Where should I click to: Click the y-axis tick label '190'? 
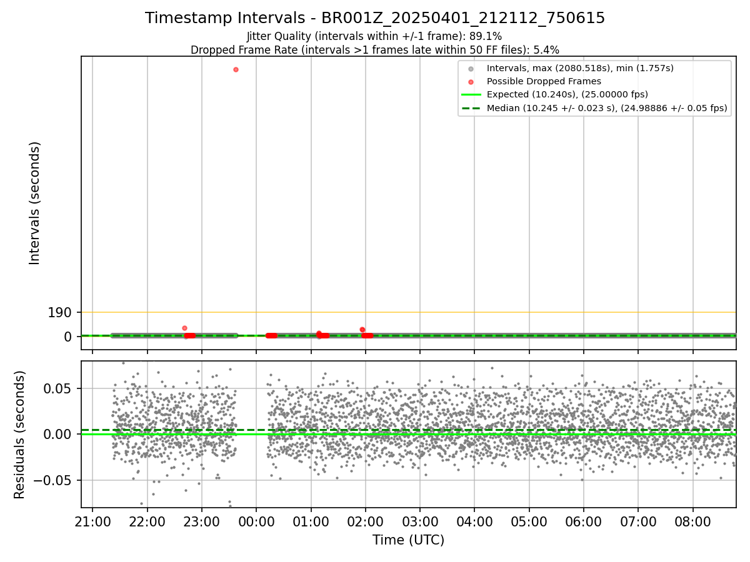coord(60,313)
